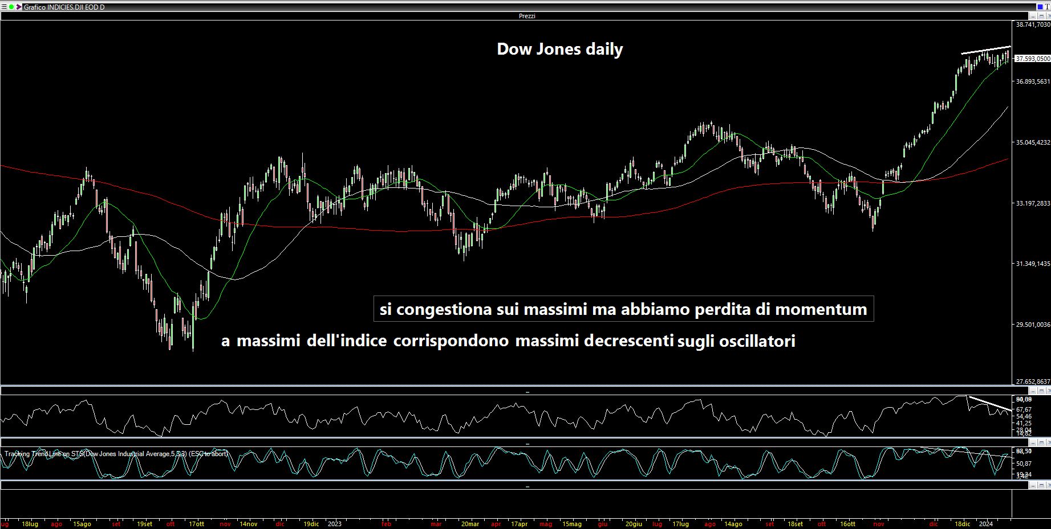Click the 15ago date label
The width and height of the screenshot is (1051, 529).
click(82, 524)
